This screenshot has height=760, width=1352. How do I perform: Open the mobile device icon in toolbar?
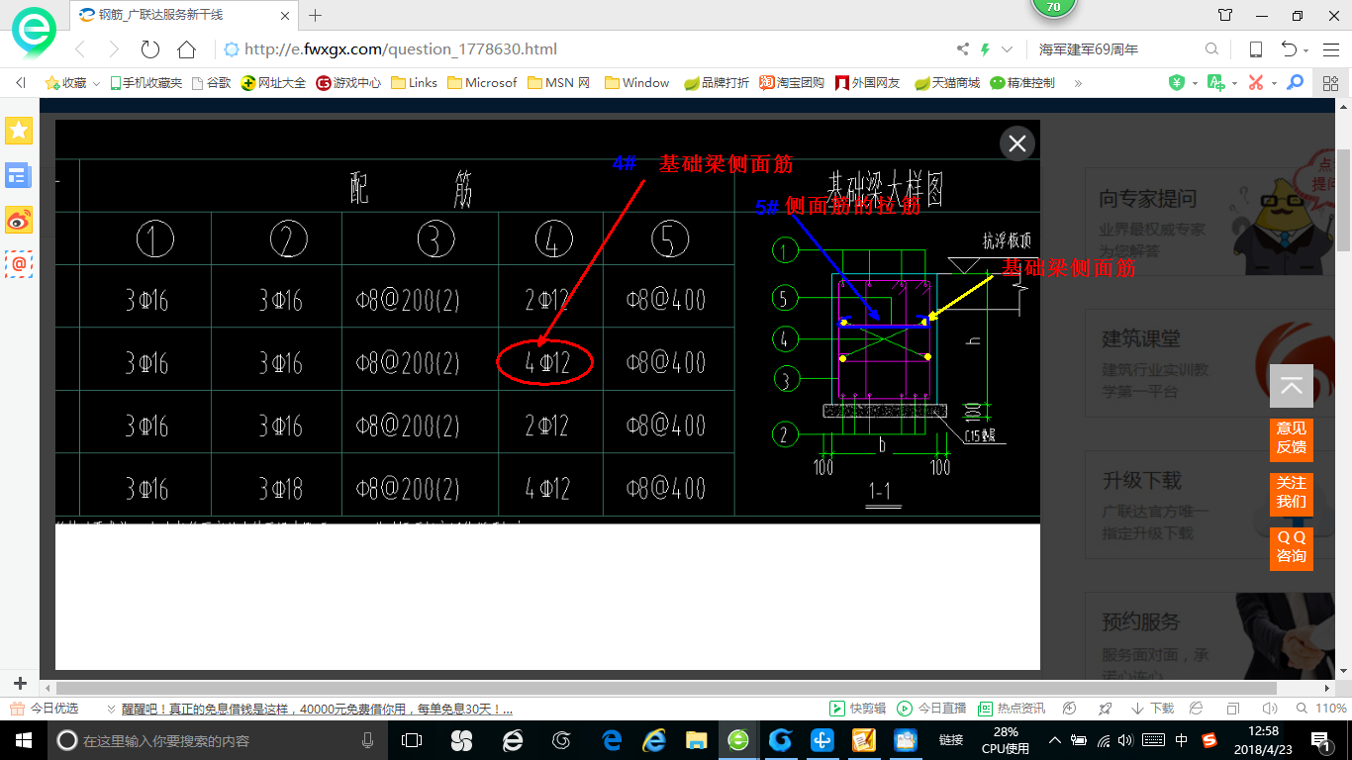1255,49
